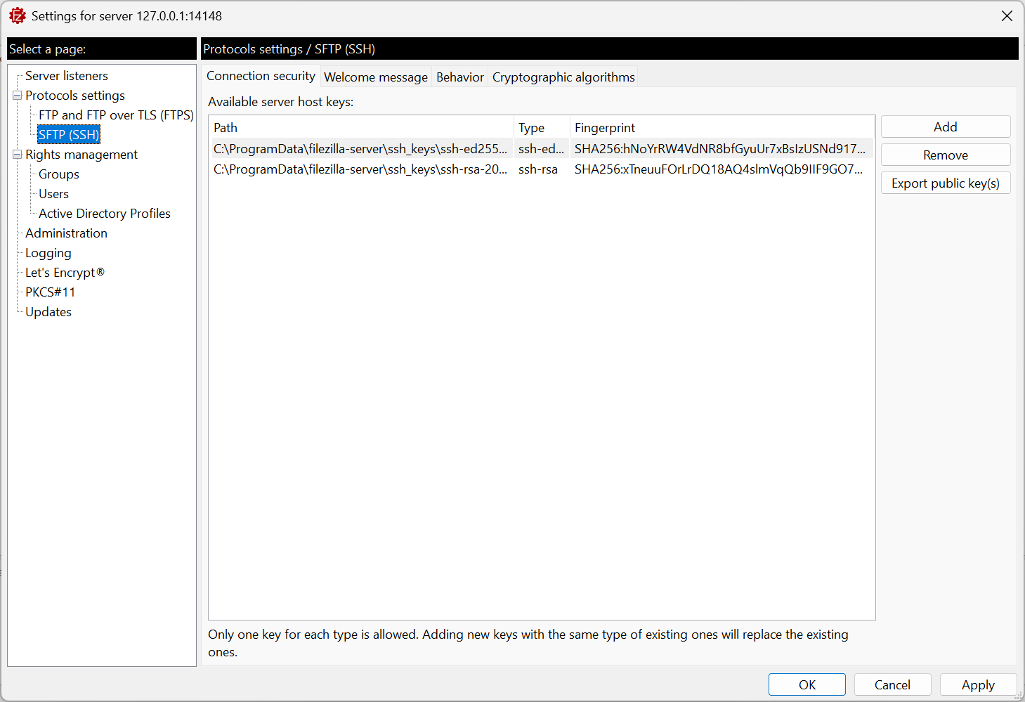Open the Groups page
The width and height of the screenshot is (1025, 702).
(59, 174)
